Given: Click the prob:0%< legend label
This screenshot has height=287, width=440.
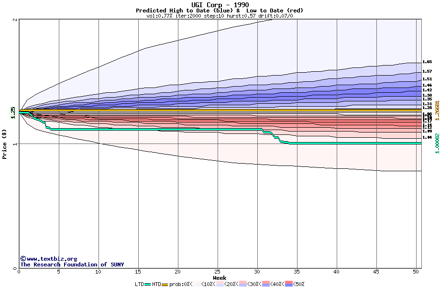Looking at the screenshot, I should click(x=181, y=284).
